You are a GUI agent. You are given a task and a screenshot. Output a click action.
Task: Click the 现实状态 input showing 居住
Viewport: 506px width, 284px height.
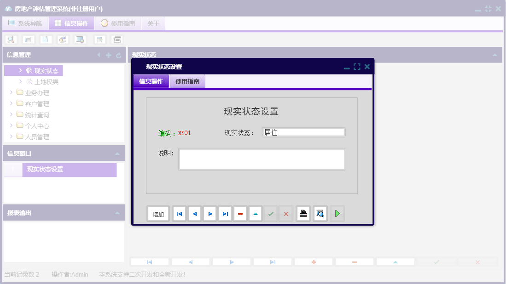click(303, 132)
